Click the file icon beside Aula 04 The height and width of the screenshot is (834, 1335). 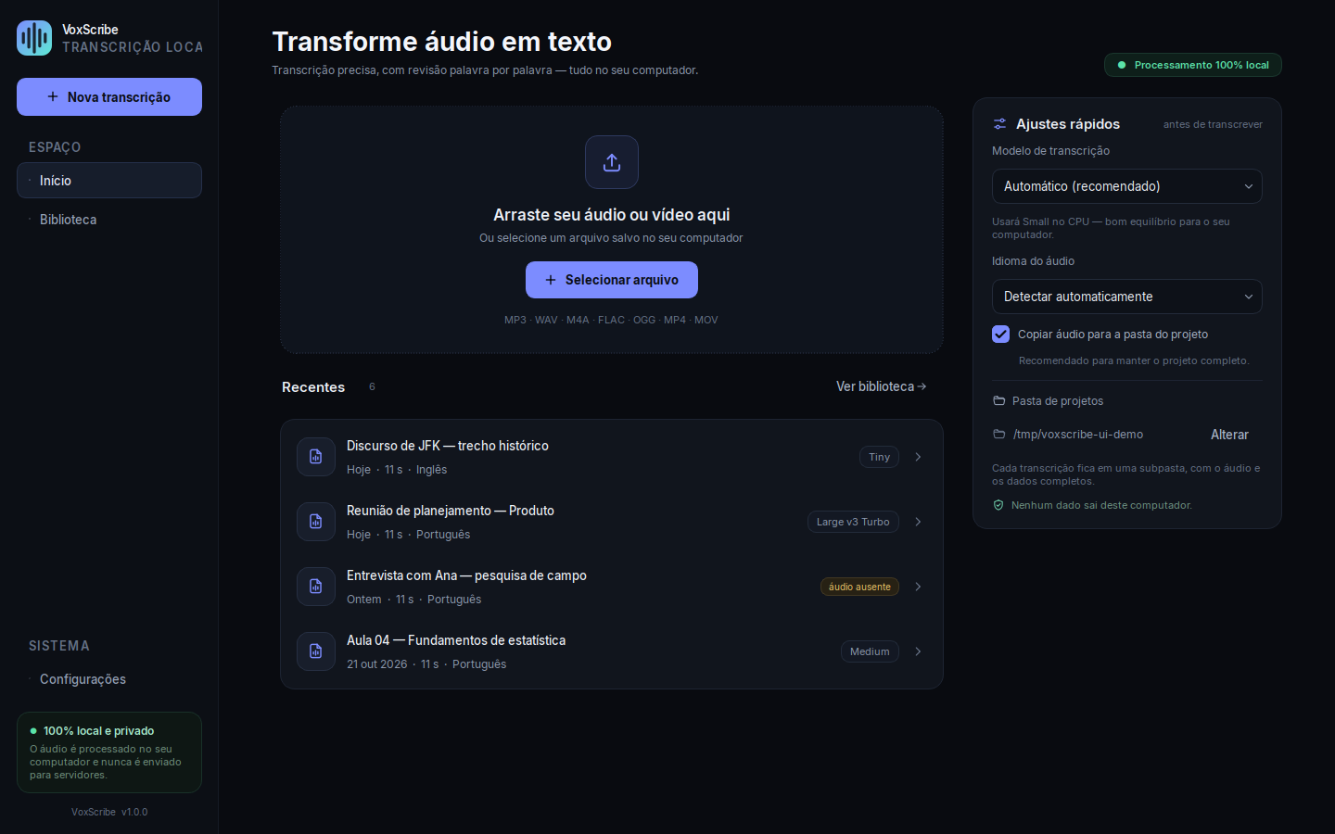[316, 651]
